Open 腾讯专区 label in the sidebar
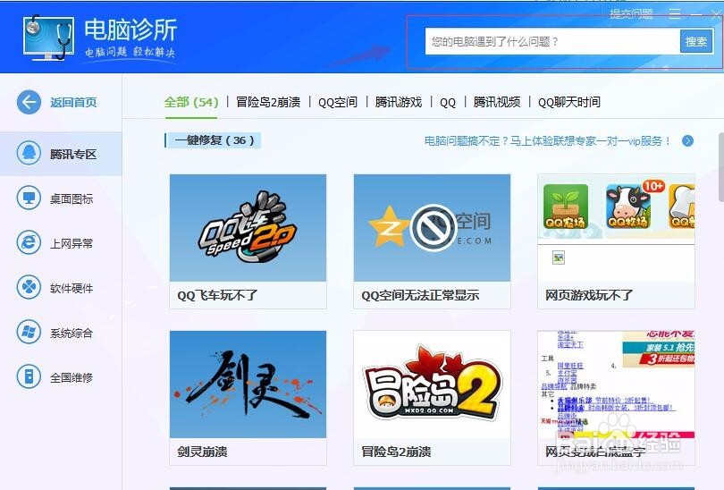 (73, 154)
